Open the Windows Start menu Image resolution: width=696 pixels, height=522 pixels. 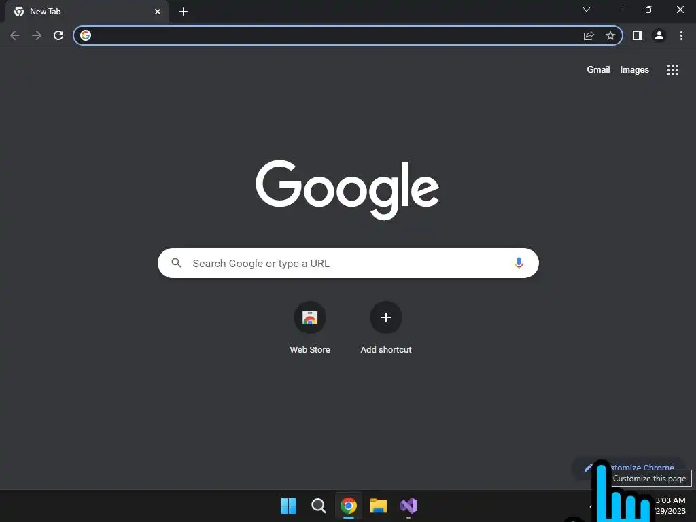(288, 506)
